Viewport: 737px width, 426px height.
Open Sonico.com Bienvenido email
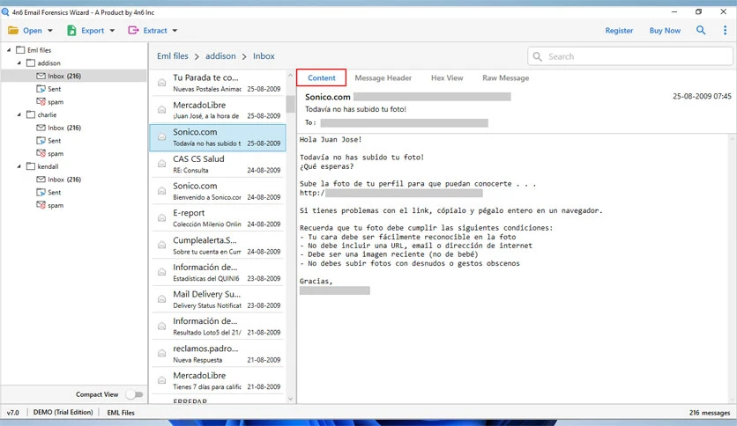pos(218,191)
